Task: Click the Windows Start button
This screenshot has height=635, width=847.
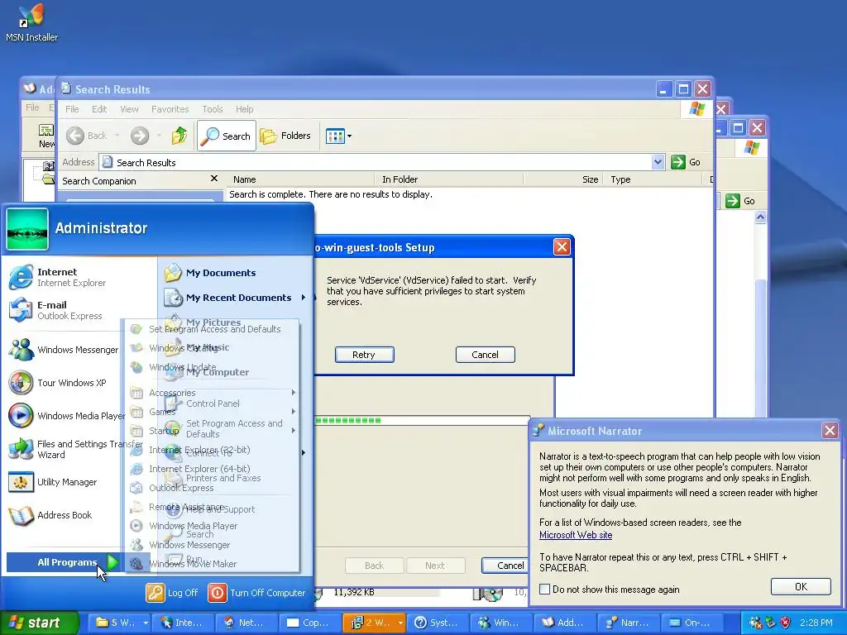Action: 38,623
